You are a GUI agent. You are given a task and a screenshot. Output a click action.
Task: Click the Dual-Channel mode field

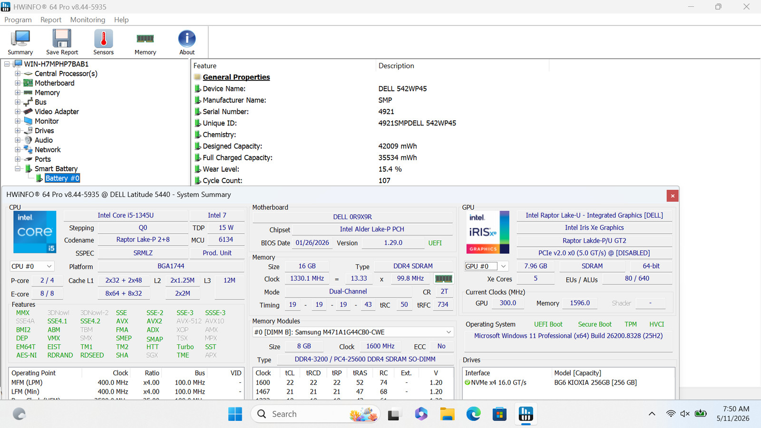tap(348, 292)
